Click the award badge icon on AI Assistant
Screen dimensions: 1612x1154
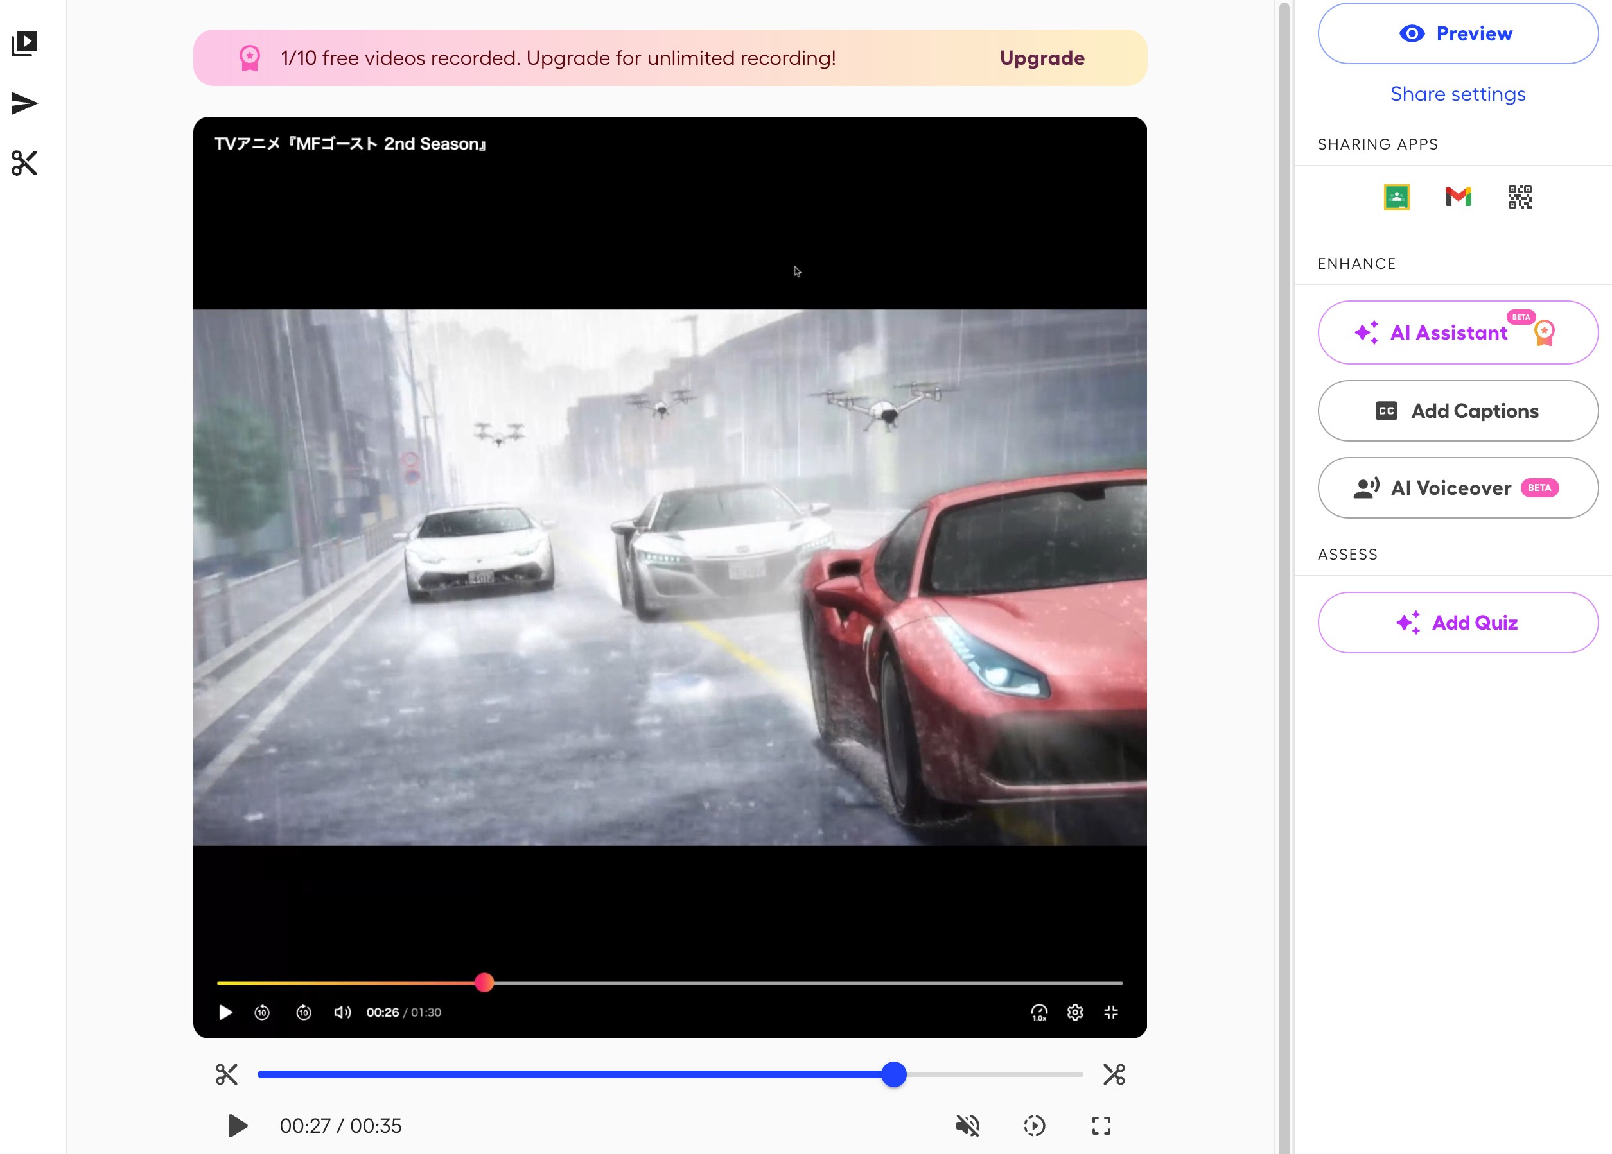(x=1544, y=333)
